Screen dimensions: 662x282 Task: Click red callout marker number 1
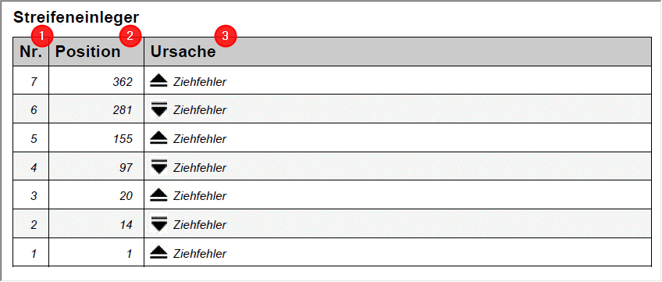coord(42,36)
